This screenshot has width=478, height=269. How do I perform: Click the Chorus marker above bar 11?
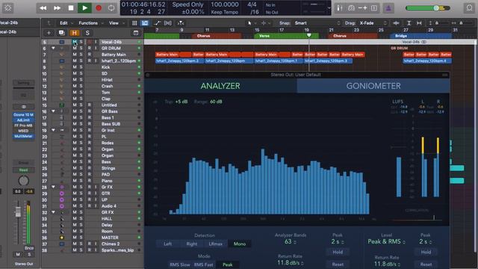click(217, 36)
